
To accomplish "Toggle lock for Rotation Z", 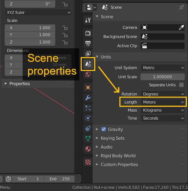I will (x=65, y=4).
